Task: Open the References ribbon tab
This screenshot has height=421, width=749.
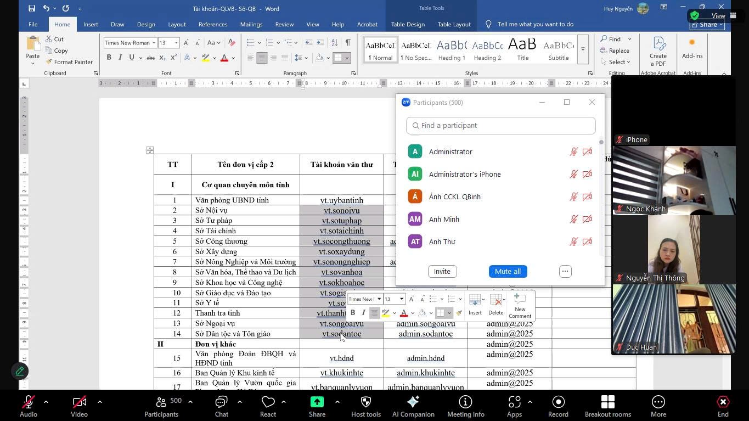Action: coord(213,24)
